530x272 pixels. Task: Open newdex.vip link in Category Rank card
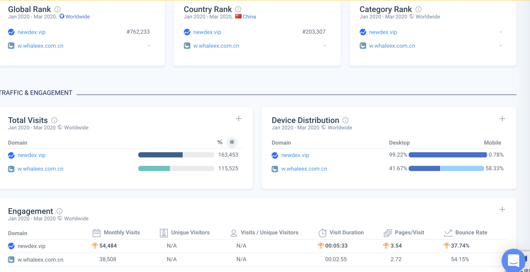click(x=383, y=32)
